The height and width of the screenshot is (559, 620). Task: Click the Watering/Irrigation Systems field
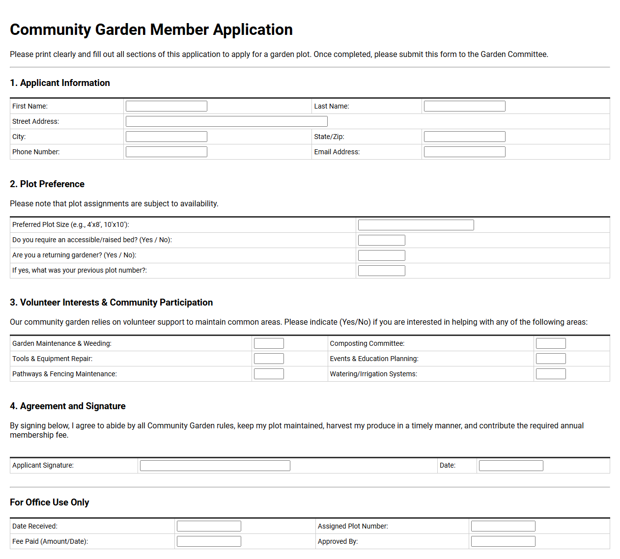pyautogui.click(x=551, y=374)
